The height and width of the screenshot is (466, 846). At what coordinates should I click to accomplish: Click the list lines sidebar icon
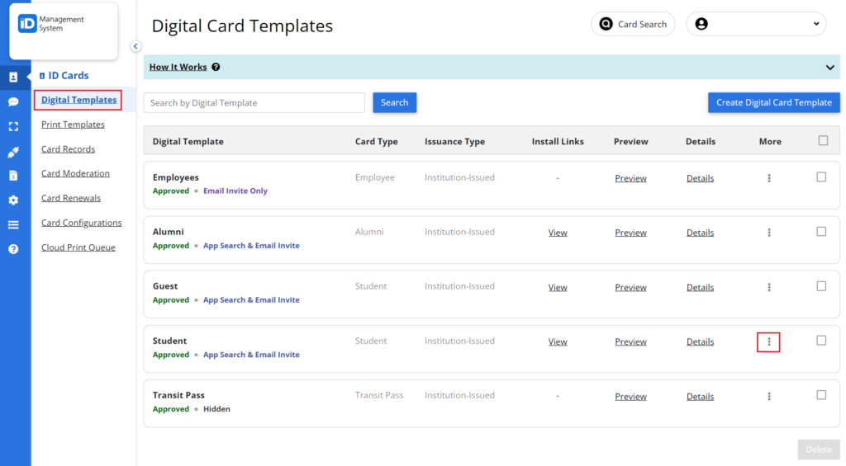pyautogui.click(x=13, y=224)
